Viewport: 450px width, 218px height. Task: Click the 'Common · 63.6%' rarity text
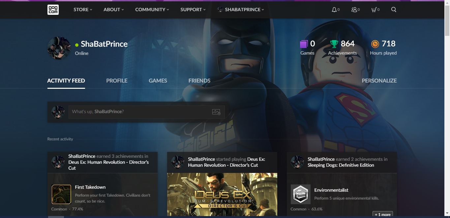coord(307,209)
